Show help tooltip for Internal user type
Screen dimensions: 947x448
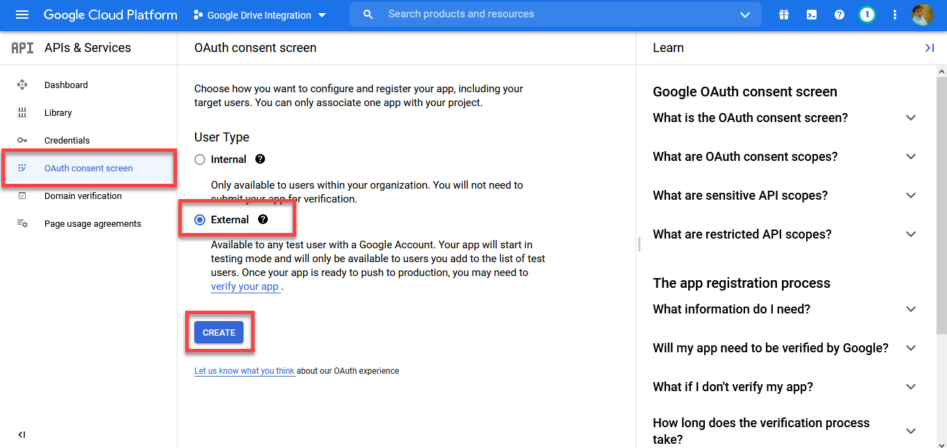(x=260, y=159)
